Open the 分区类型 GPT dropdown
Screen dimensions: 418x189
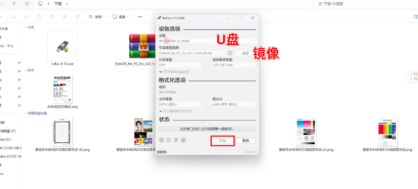[x=180, y=65]
